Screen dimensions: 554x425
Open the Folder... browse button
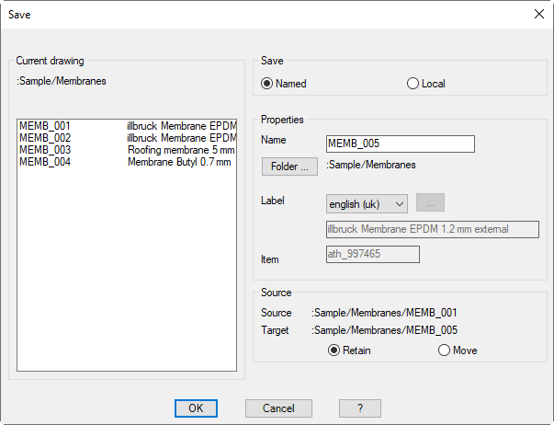[x=289, y=167]
